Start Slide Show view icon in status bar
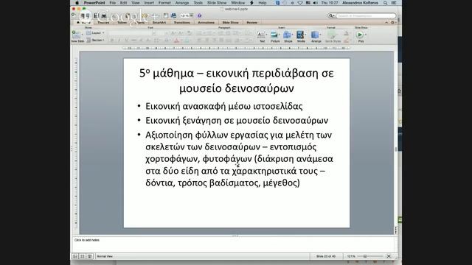This screenshot has width=472, height=265. coord(90,256)
